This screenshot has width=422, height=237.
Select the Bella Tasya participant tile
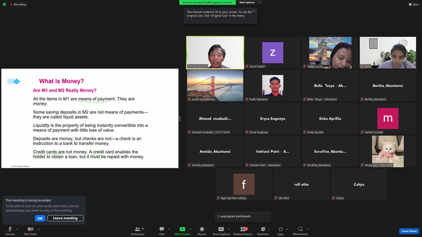(330, 86)
